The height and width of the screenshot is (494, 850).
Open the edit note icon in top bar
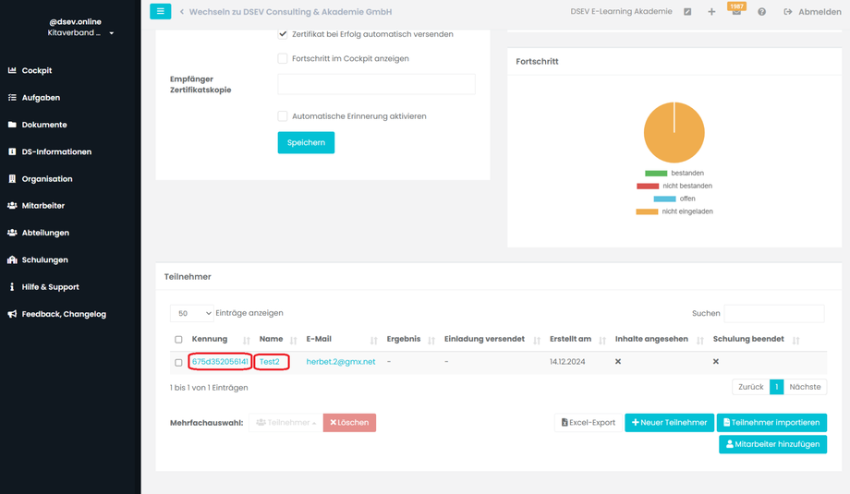[x=687, y=12]
